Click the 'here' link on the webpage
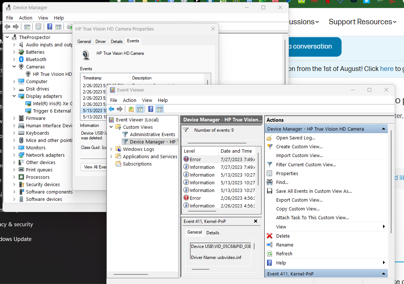The width and height of the screenshot is (404, 284). tap(386, 69)
